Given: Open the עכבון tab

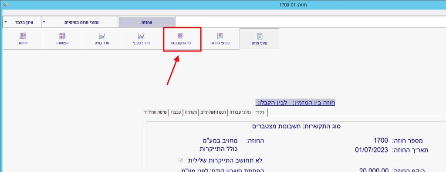Looking at the screenshot, I should [x=176, y=112].
